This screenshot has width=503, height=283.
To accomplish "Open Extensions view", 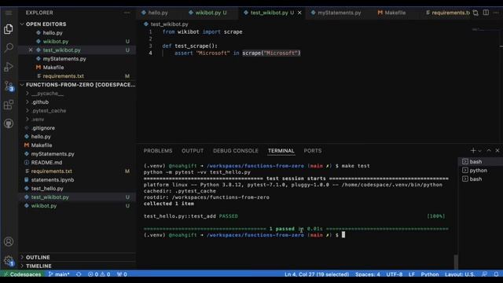I will coord(9,105).
